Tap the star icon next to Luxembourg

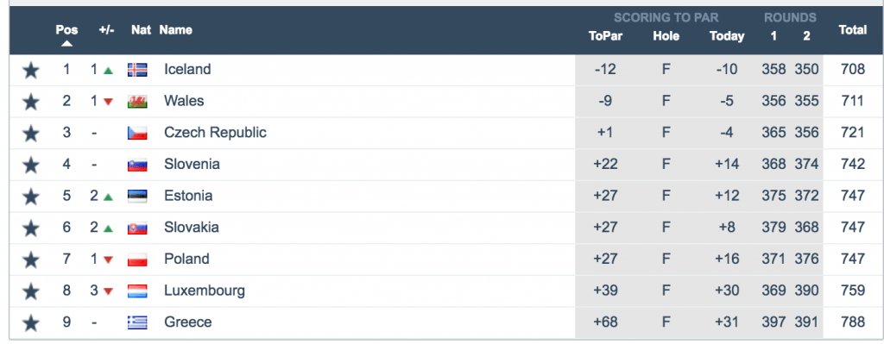click(31, 291)
